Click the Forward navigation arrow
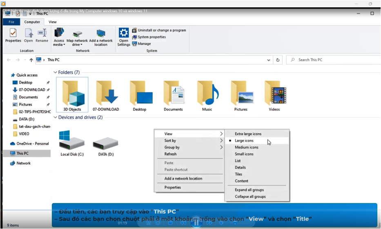Screen dimensions: 381x229 [x=18, y=60]
